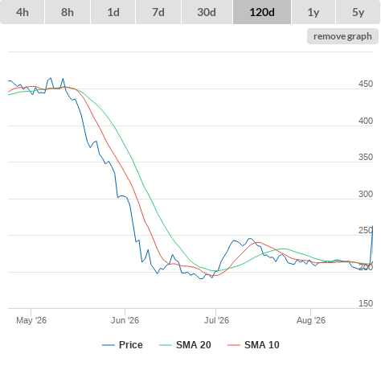Image resolution: width=381 pixels, height=366 pixels.
Task: Show the 5y price history
Action: click(358, 12)
